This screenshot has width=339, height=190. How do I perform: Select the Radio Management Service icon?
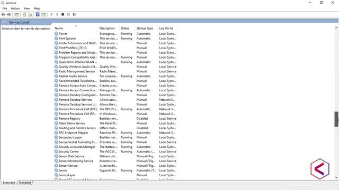pos(56,71)
